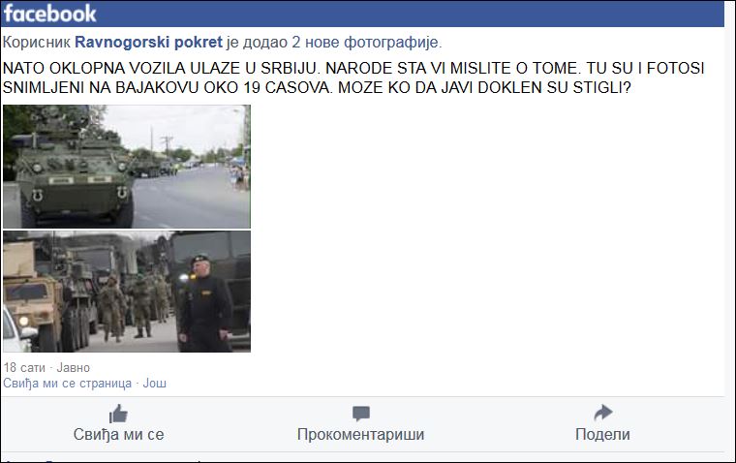Like the page via 'Свиђа ми се страница'

67,384
